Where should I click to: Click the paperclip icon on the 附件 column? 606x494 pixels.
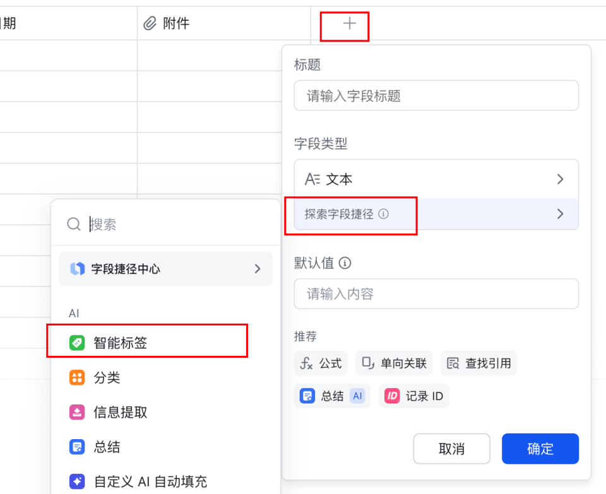150,23
